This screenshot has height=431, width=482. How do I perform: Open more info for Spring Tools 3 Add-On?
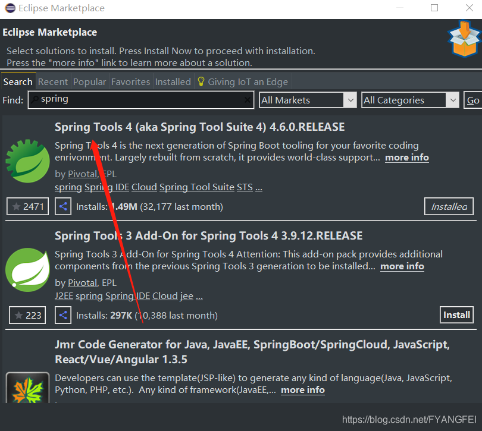[x=402, y=266]
